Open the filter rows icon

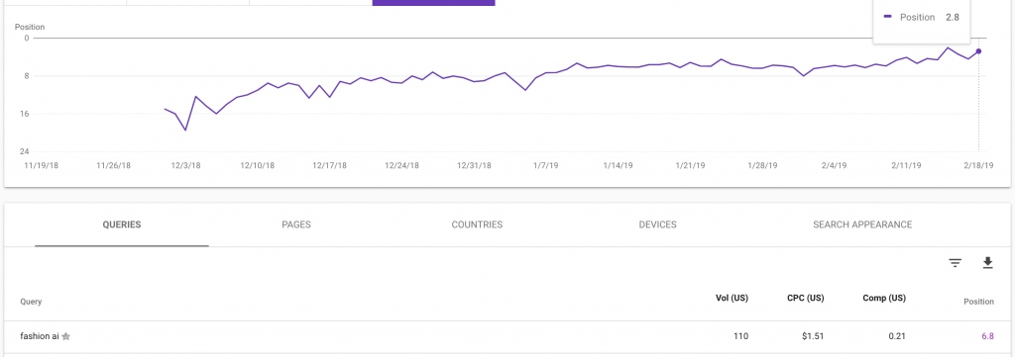[955, 263]
